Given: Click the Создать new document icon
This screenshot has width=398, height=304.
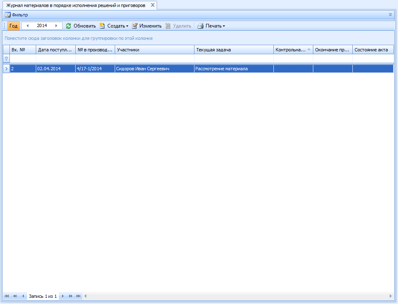Looking at the screenshot, I should 102,26.
